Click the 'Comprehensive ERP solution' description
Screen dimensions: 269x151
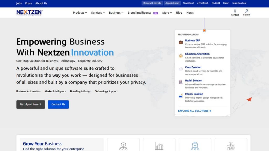coord(206,46)
